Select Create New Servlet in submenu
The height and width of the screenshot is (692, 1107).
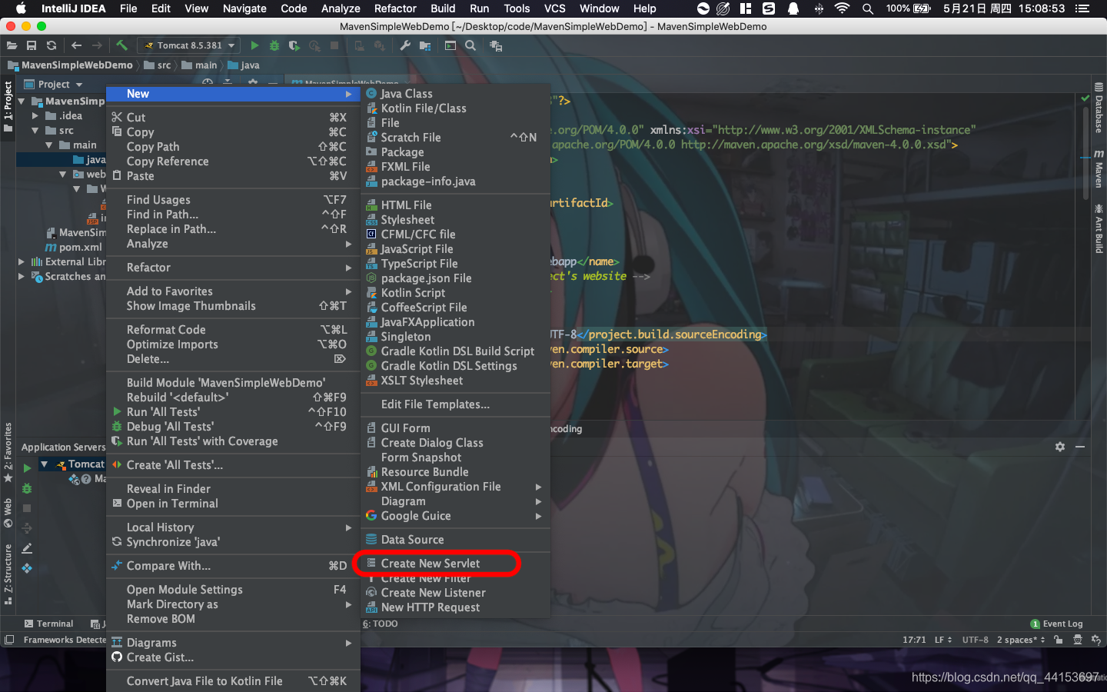point(455,564)
